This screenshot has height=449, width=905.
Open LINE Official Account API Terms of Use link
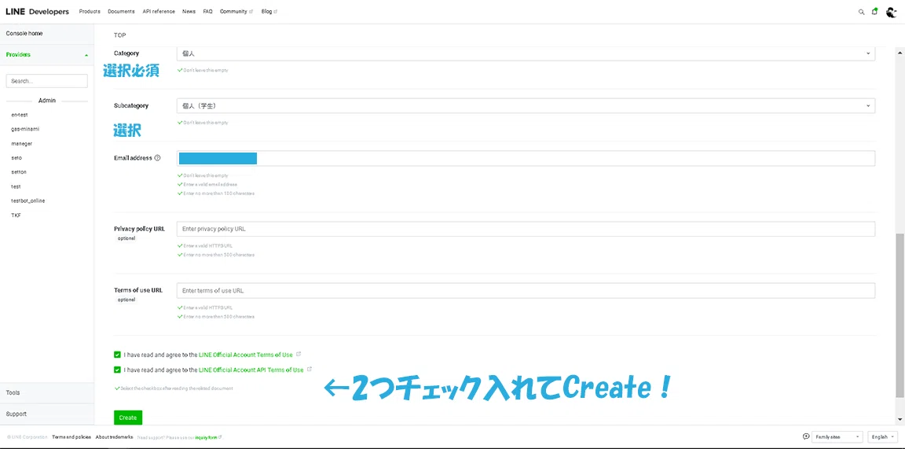(x=251, y=370)
